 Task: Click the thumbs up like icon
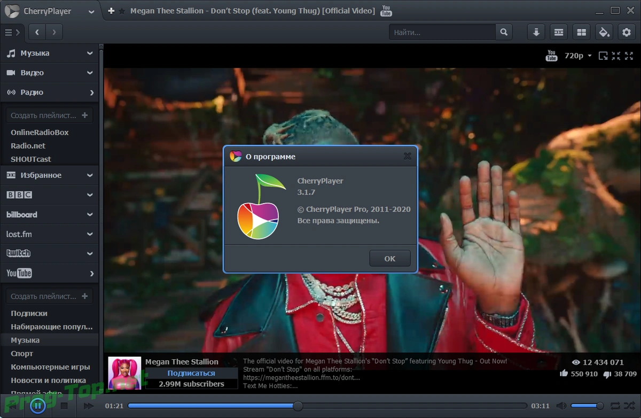(564, 374)
